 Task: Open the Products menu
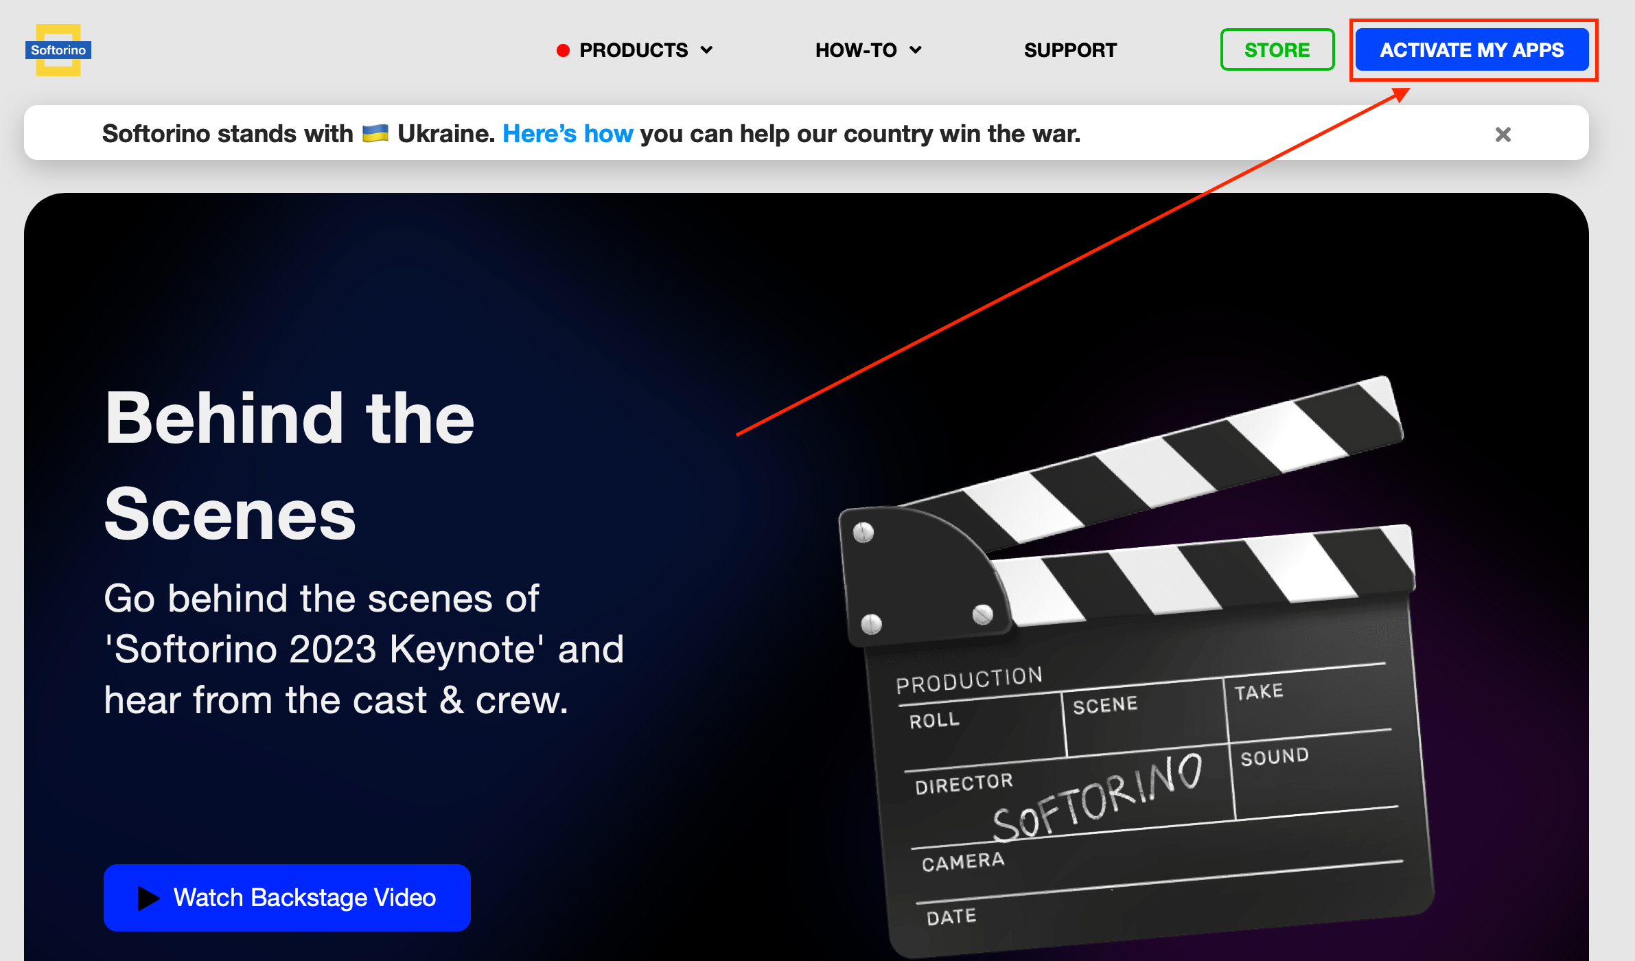[633, 50]
